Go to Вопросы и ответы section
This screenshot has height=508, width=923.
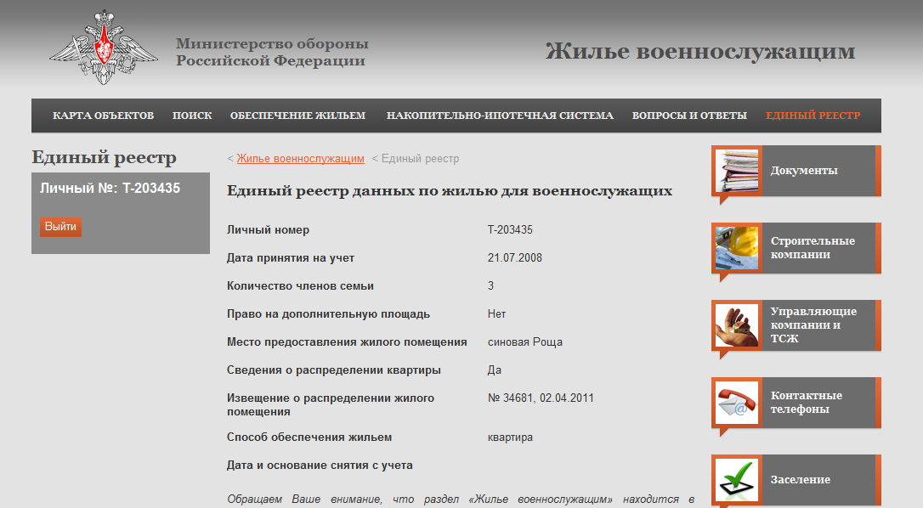(x=689, y=116)
